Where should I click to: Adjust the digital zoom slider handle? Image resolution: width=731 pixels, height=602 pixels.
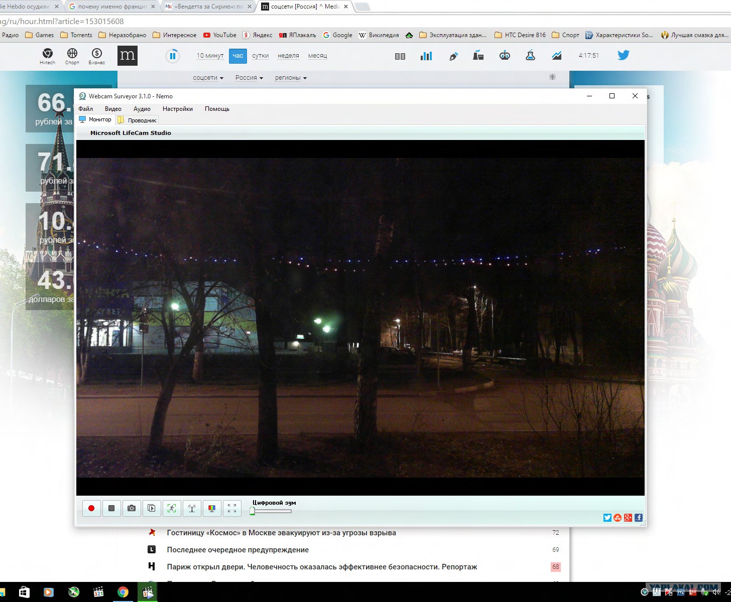(253, 511)
